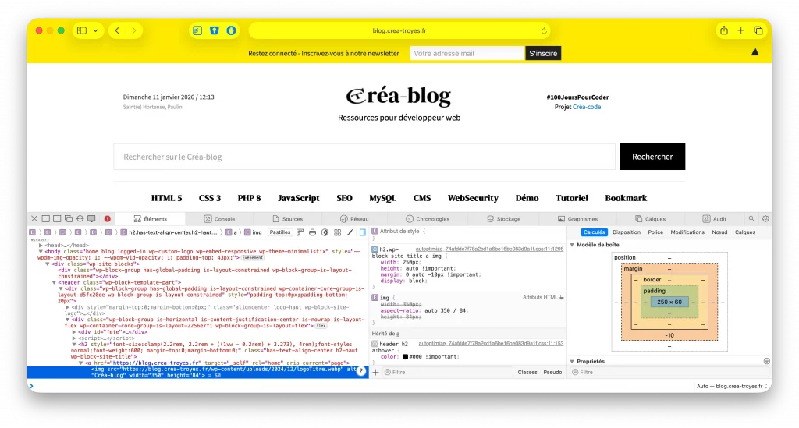Toggle the paint flashing brush icon
This screenshot has width=799, height=428.
(350, 232)
